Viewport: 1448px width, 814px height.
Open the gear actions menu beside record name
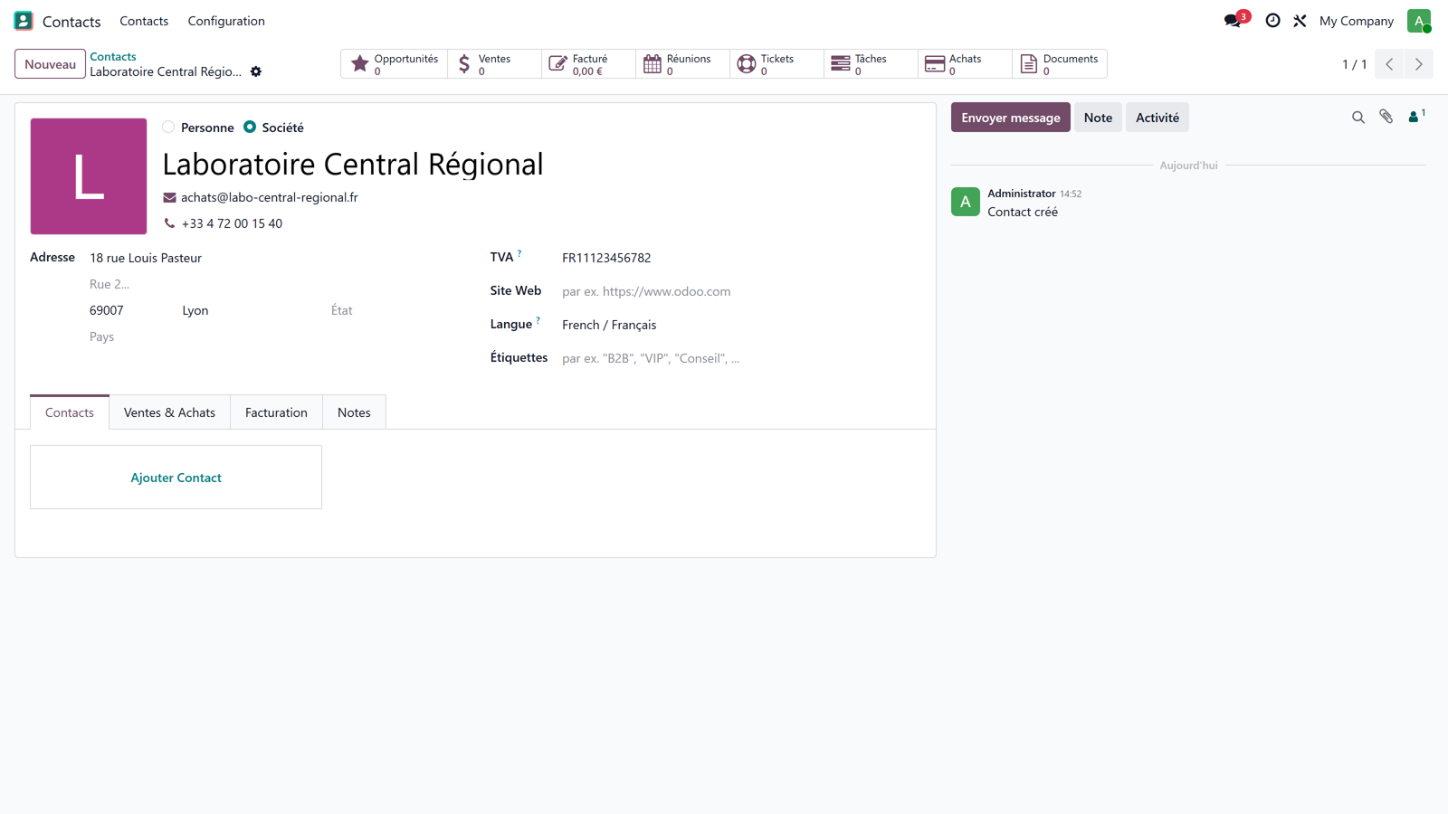[x=256, y=71]
